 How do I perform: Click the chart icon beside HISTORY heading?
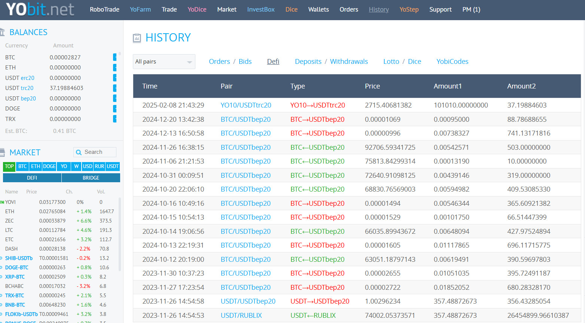coord(137,38)
